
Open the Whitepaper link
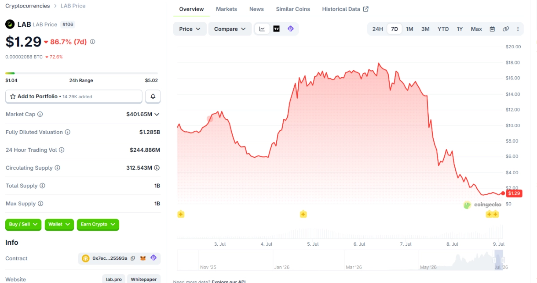[x=144, y=279]
